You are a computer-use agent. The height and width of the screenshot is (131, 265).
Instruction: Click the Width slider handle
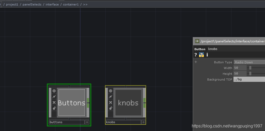click(250, 68)
